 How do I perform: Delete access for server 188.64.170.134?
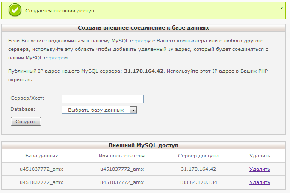point(260,182)
